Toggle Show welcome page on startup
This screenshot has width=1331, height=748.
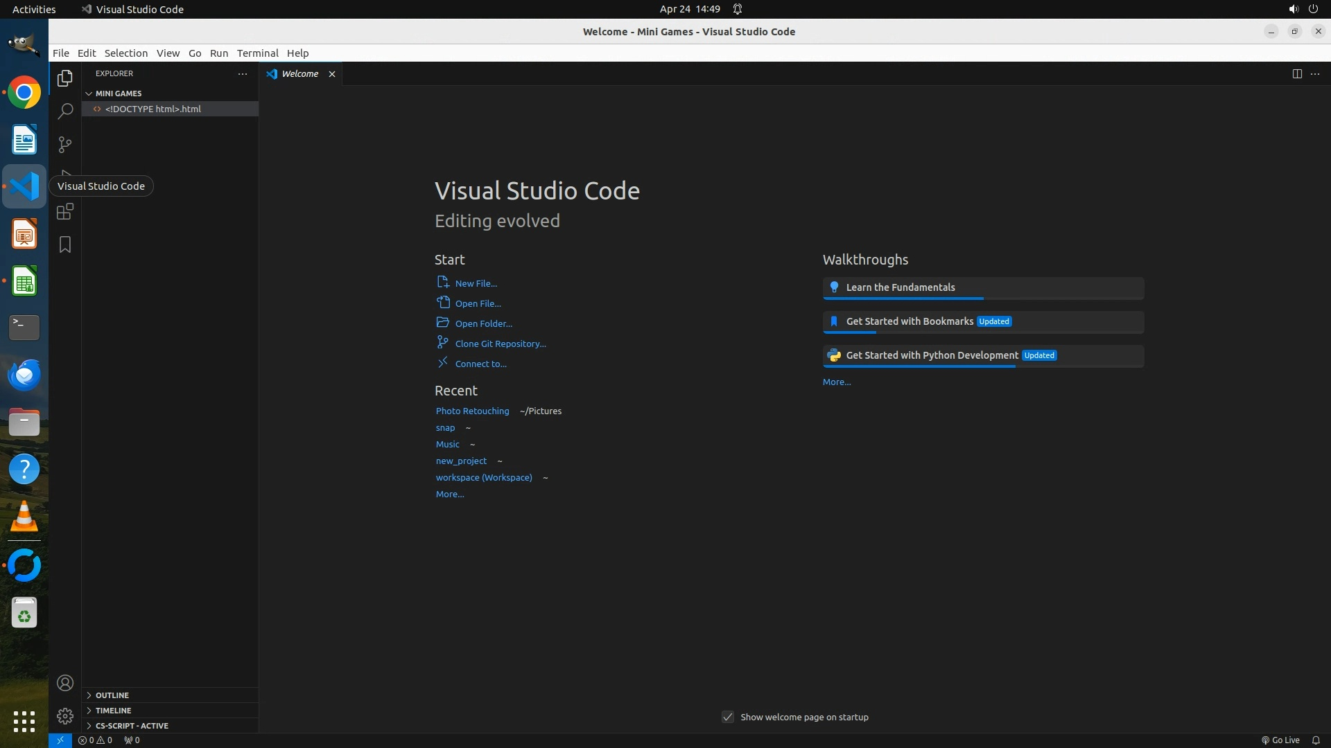pos(728,718)
